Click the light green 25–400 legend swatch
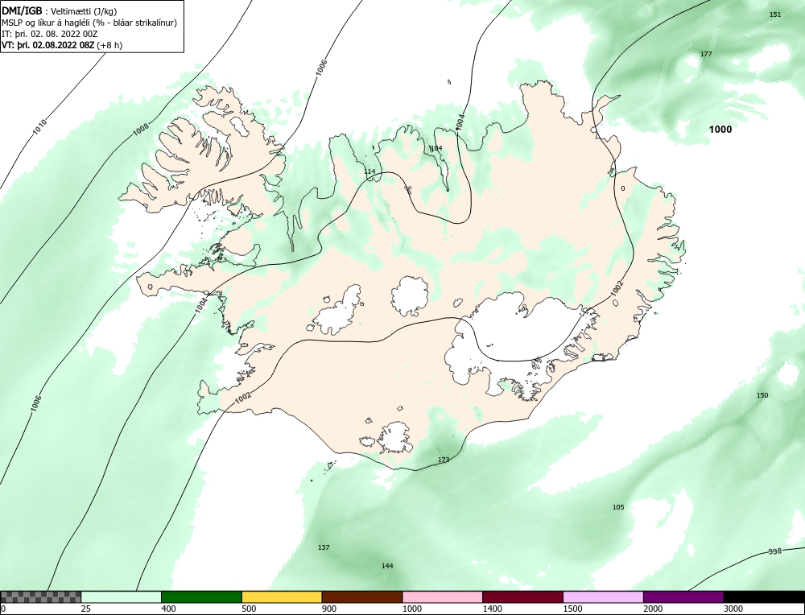Viewport: 805px width, 615px height. point(122,596)
